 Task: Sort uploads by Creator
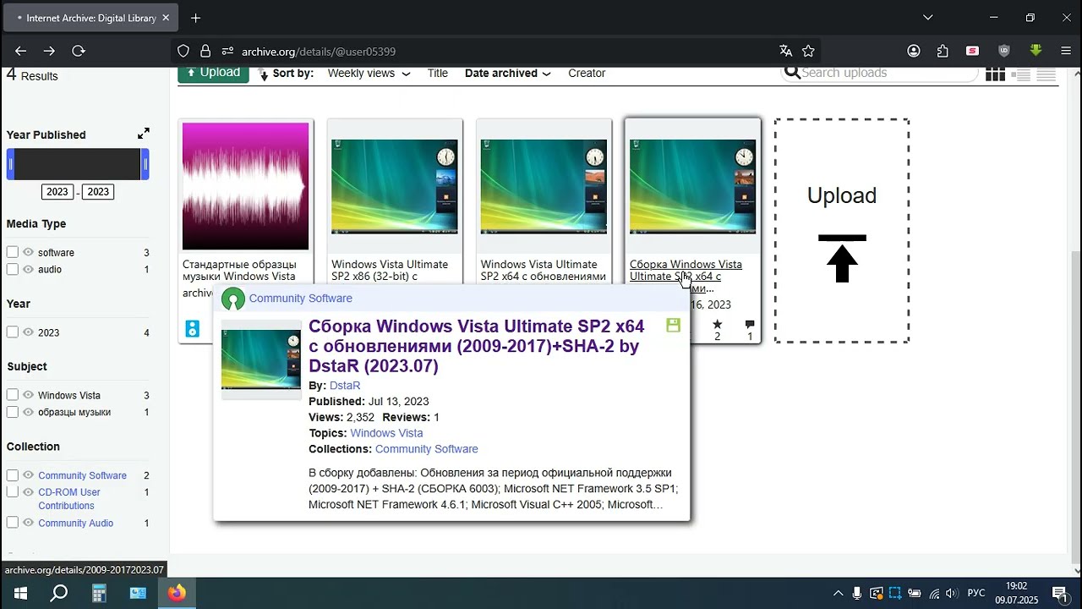point(587,74)
